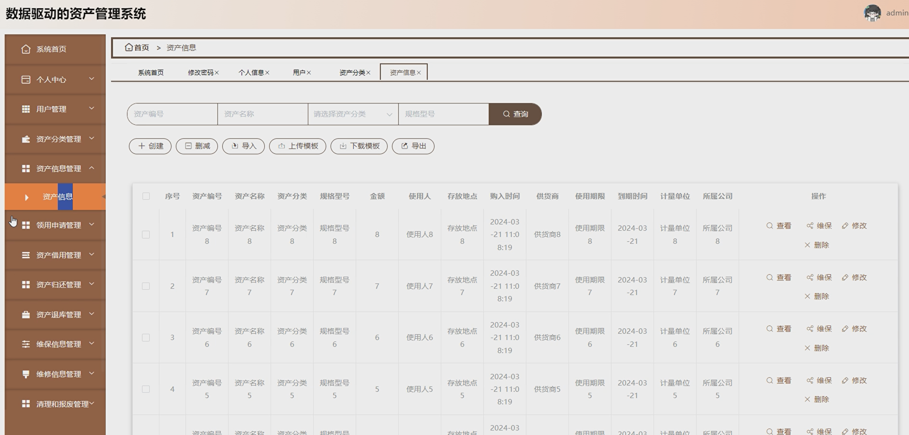
Task: Click the 资产退库管理 briefcase icon
Action: click(26, 315)
